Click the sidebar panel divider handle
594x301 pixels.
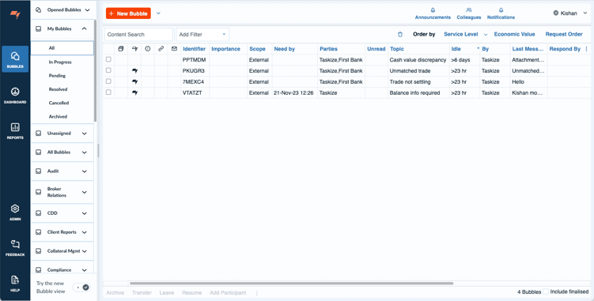99,150
